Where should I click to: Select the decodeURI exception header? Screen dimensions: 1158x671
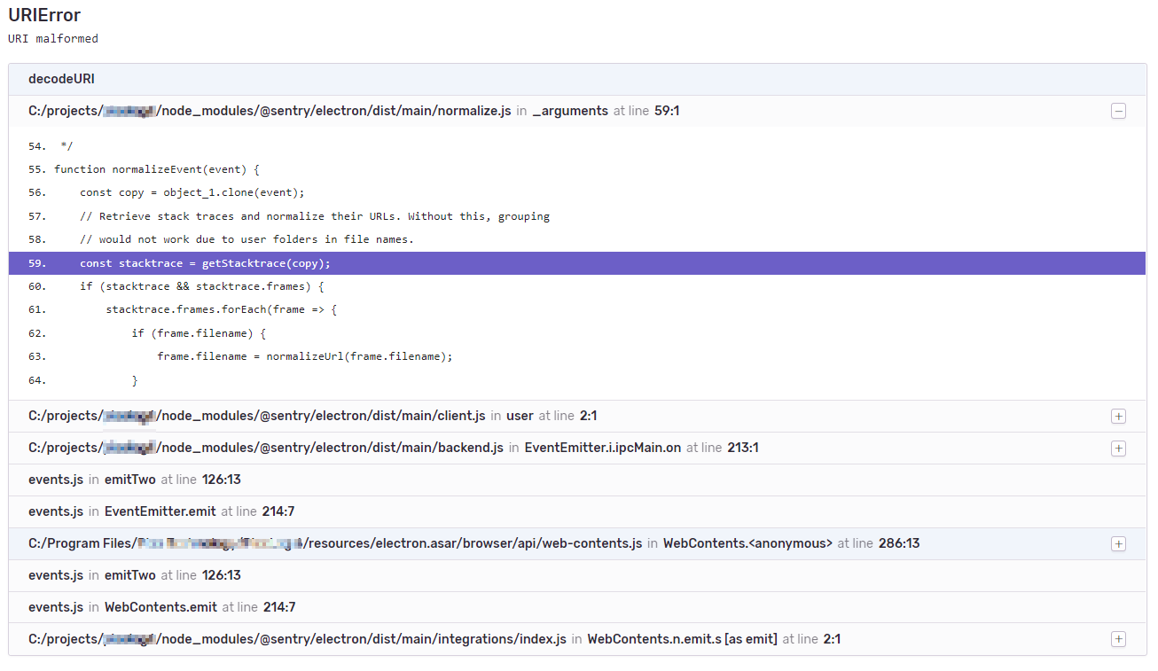(61, 78)
